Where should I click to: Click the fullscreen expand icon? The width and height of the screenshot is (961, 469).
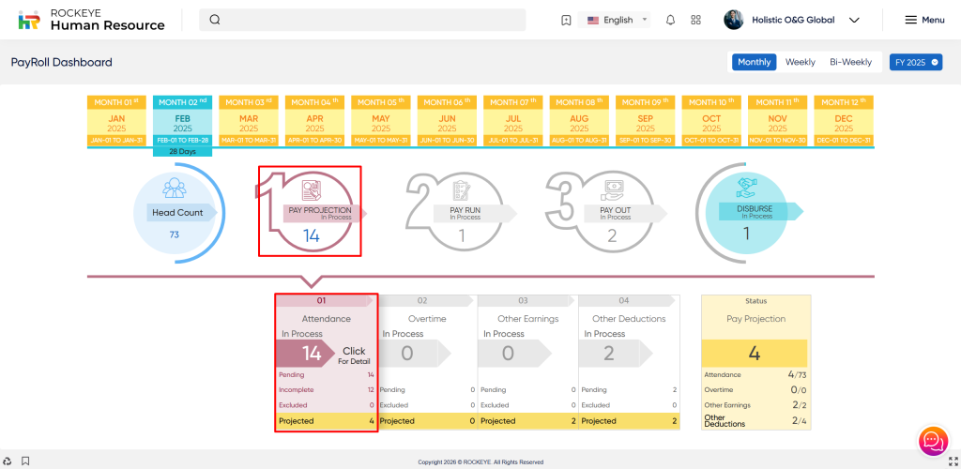click(x=949, y=461)
